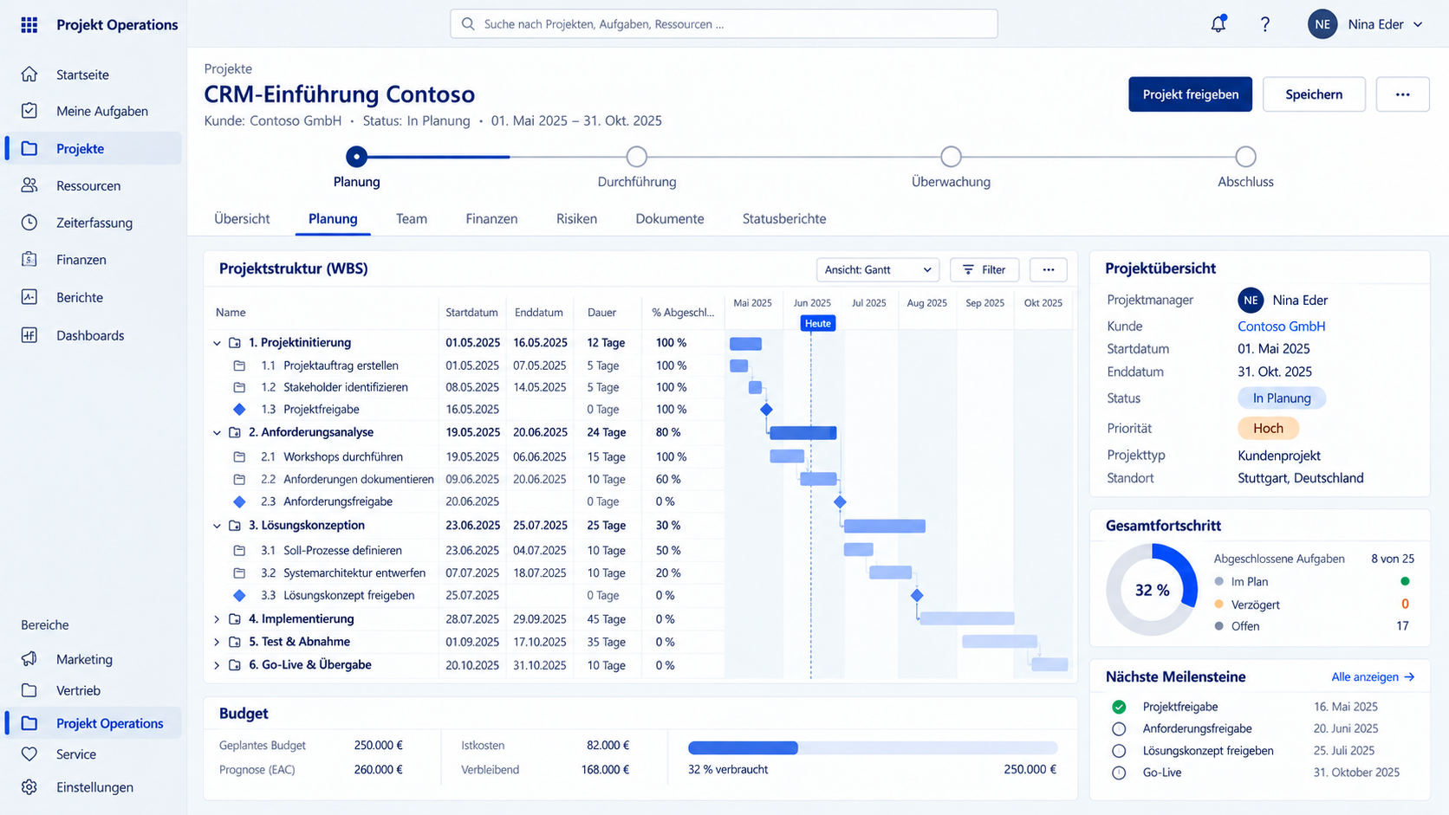Image resolution: width=1449 pixels, height=815 pixels.
Task: Click the 32 % progress donut chart
Action: [1152, 590]
